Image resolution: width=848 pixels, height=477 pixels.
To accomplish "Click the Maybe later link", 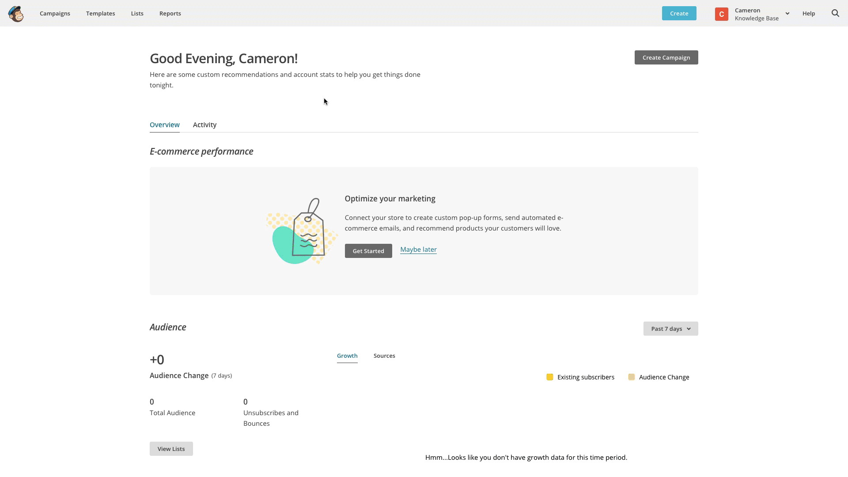I will [418, 250].
